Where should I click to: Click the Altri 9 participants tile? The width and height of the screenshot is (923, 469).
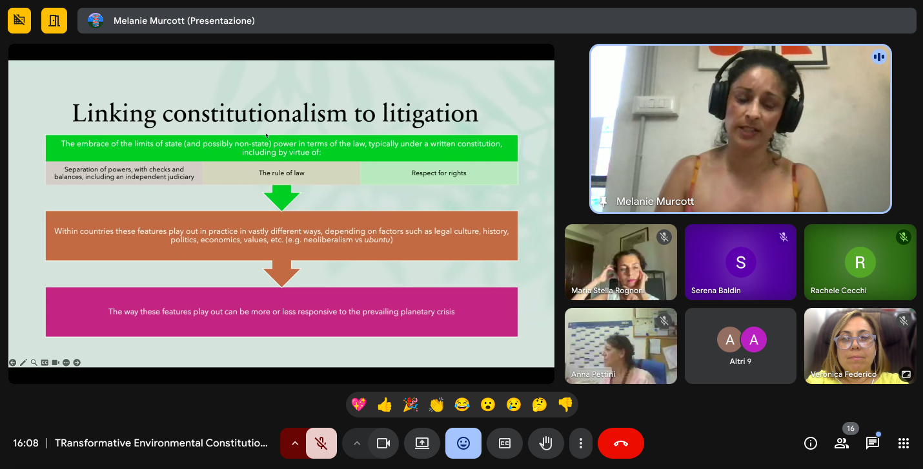click(x=740, y=346)
